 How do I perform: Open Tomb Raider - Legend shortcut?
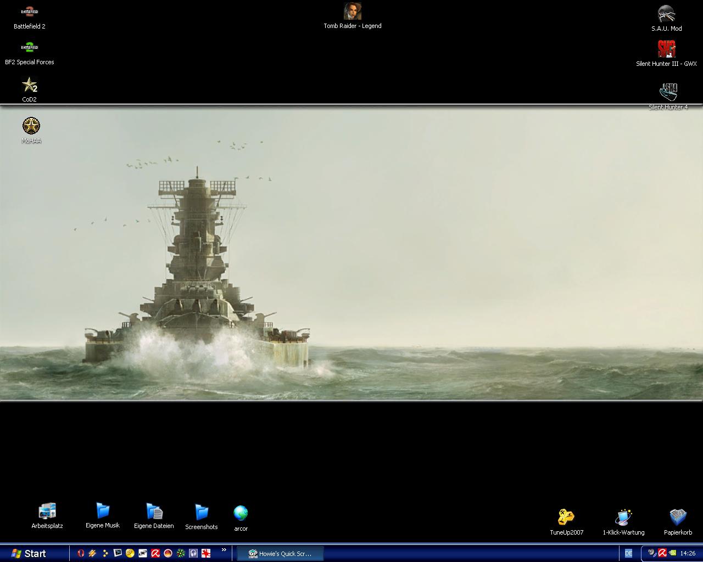coord(353,16)
